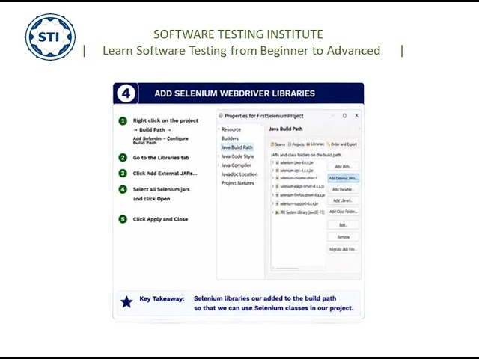Open the Source tab
Viewport: 479px width, 359px height.
278,144
